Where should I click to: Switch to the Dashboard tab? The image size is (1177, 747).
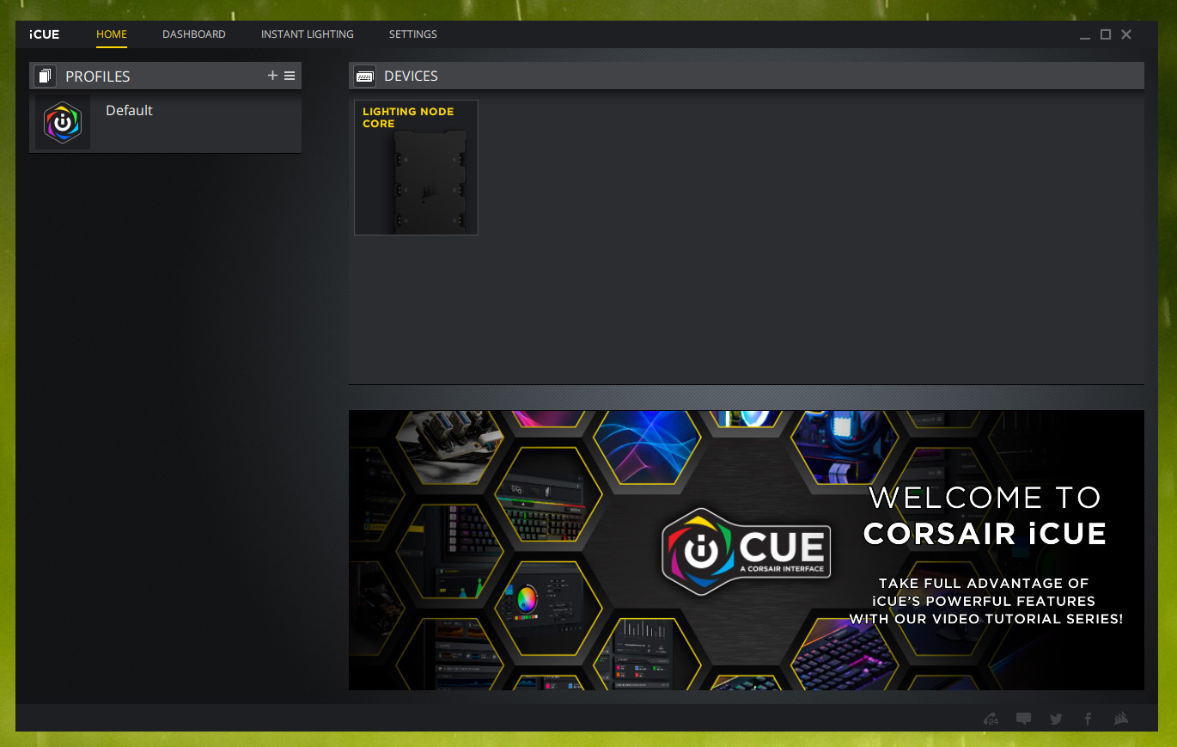[x=194, y=34]
